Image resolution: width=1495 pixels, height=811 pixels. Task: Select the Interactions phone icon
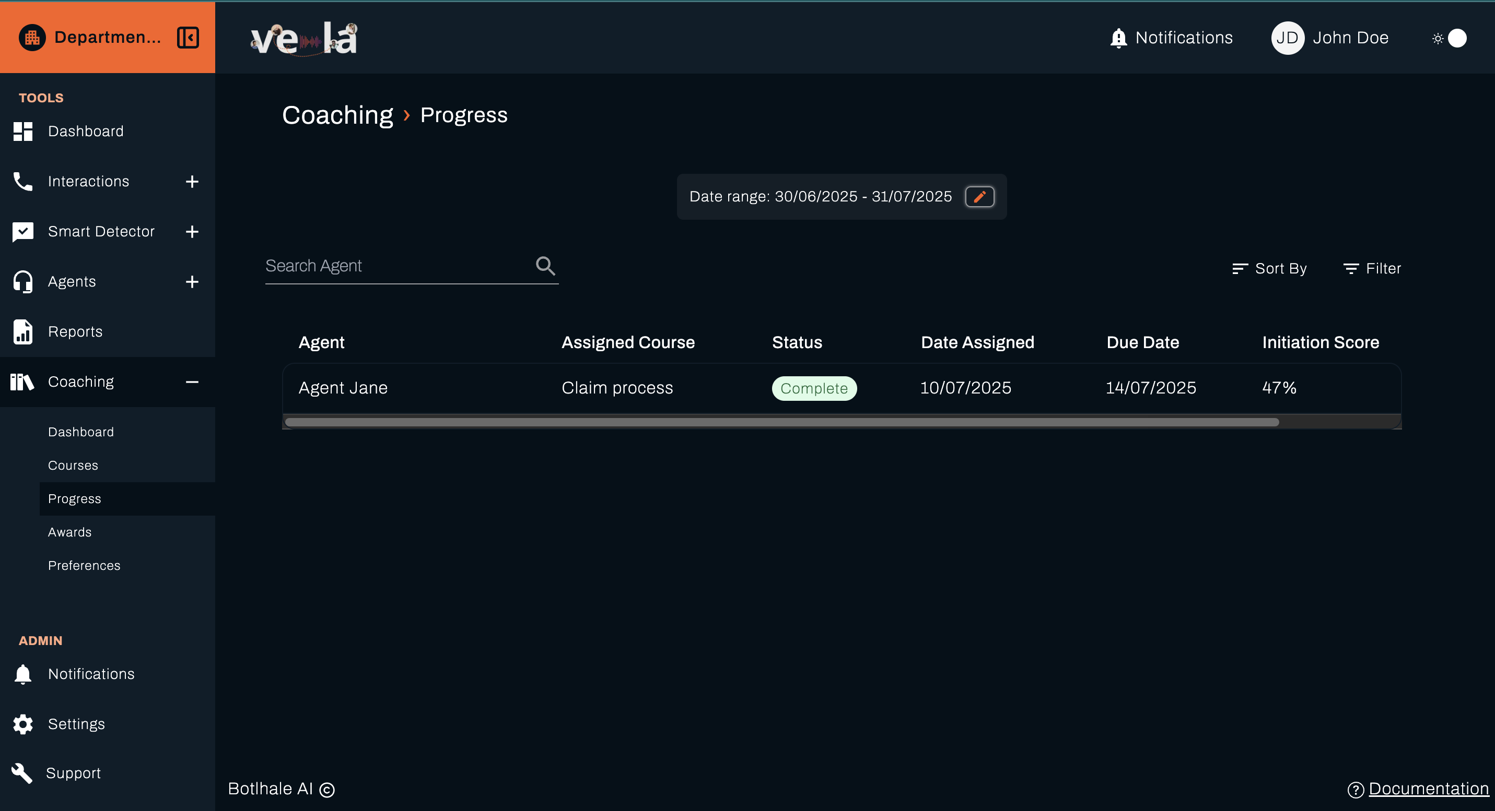tap(22, 181)
